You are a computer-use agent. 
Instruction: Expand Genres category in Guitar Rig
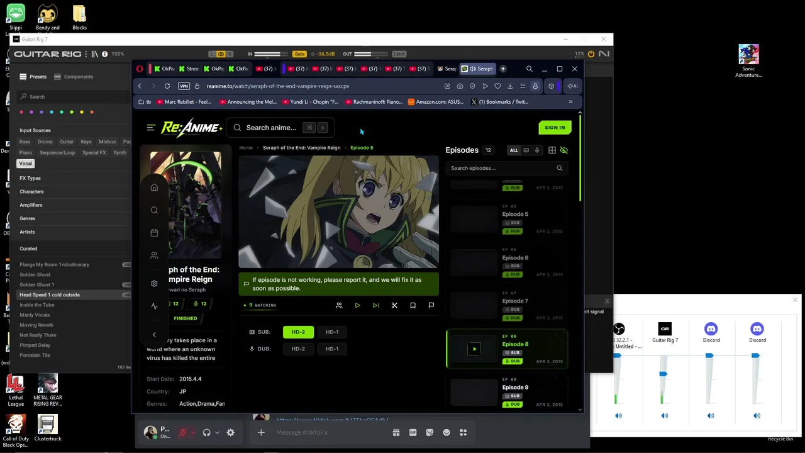click(x=27, y=218)
